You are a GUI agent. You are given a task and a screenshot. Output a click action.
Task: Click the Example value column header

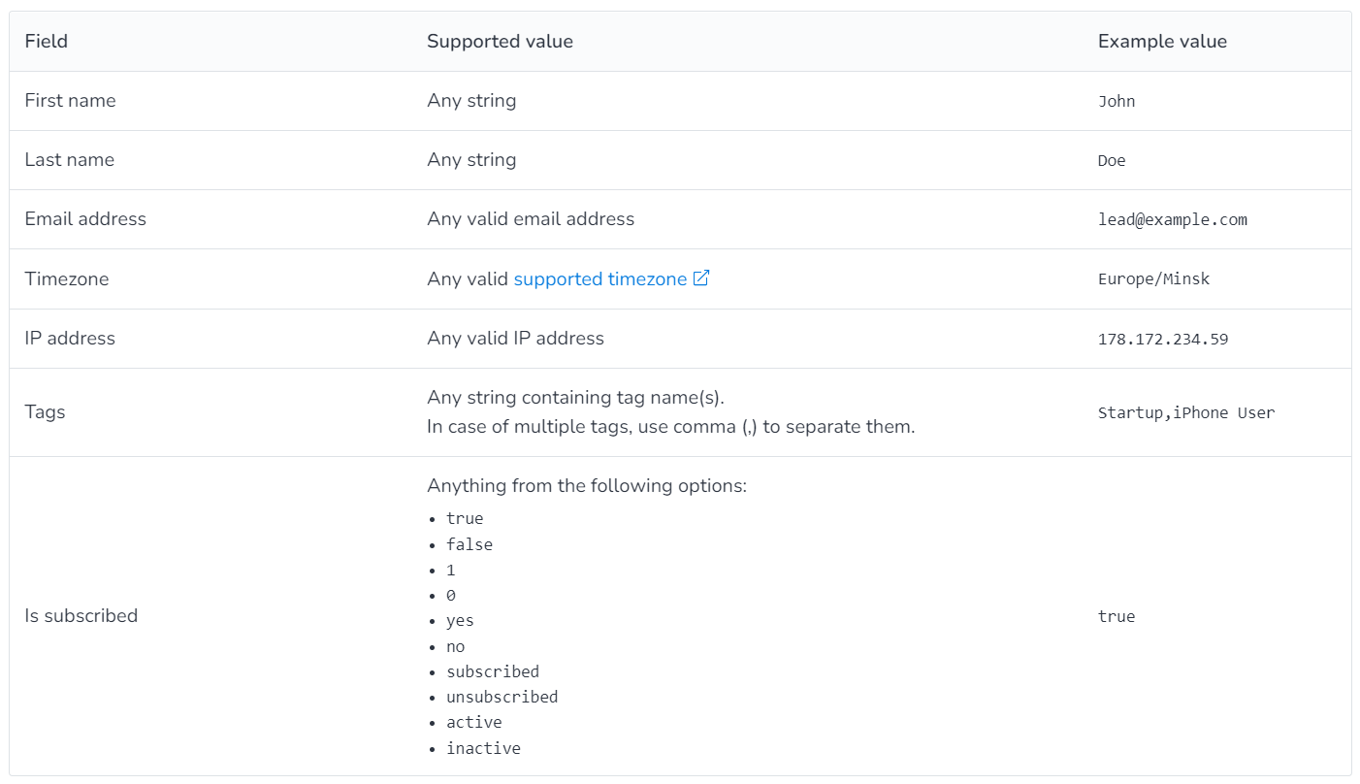(1162, 42)
